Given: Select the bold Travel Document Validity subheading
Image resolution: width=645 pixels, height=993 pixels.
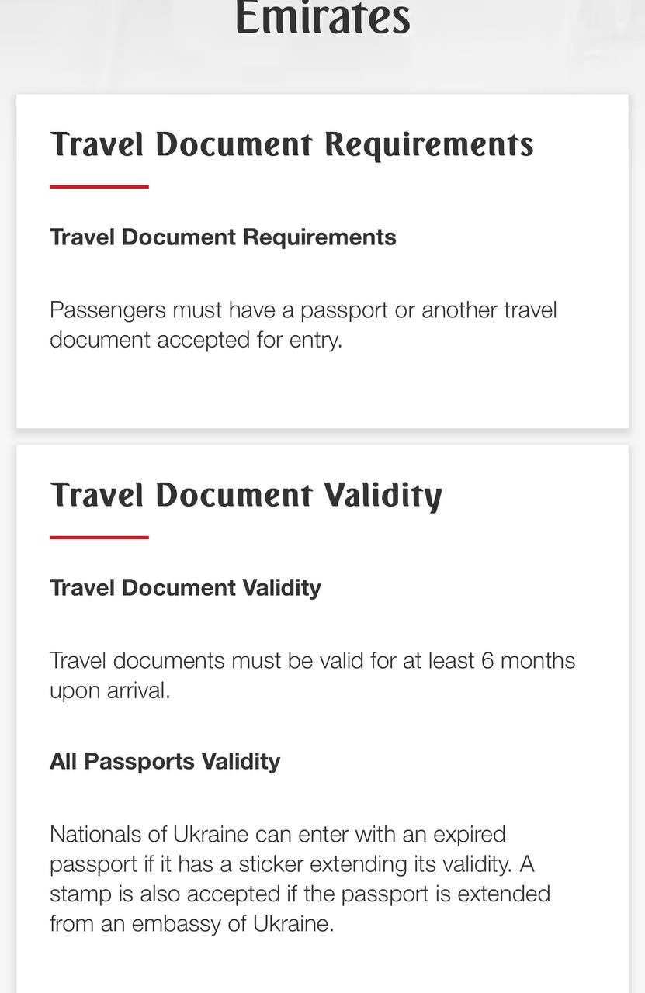Looking at the screenshot, I should tap(186, 587).
